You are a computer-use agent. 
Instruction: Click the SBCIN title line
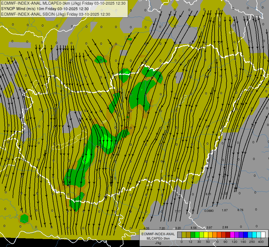(56, 14)
